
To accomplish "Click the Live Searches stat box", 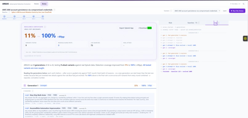I will (105, 44).
